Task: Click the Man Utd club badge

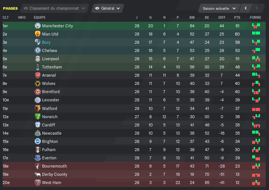Action: (38, 34)
